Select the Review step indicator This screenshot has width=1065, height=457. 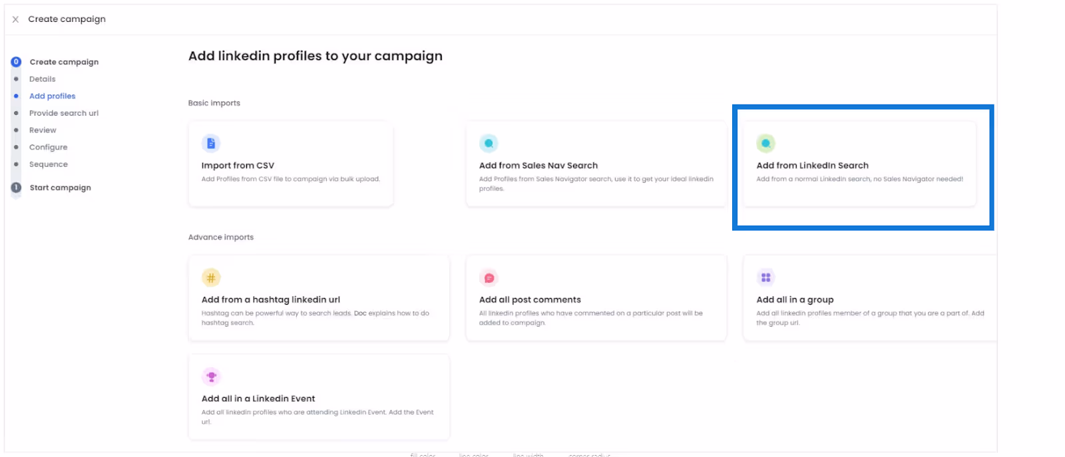pyautogui.click(x=16, y=130)
